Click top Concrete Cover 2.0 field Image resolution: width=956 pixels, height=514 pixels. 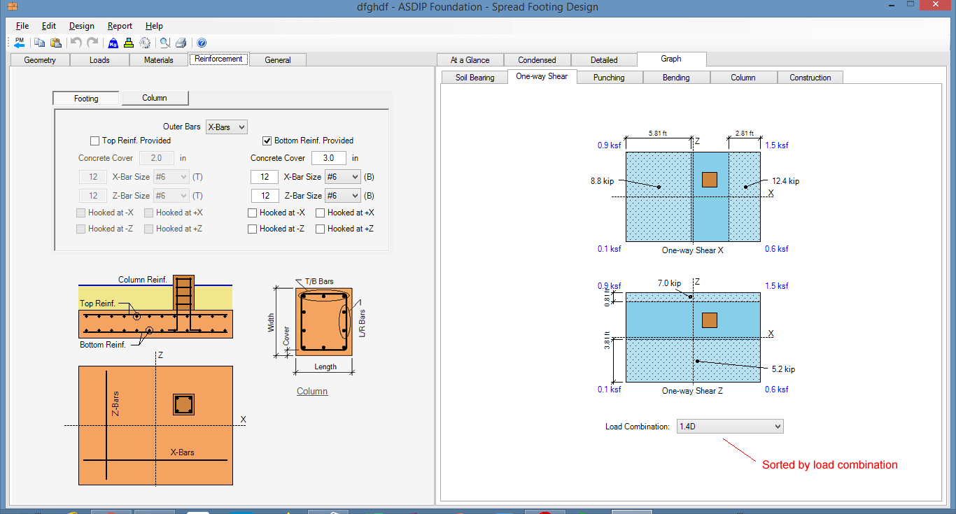(x=157, y=158)
